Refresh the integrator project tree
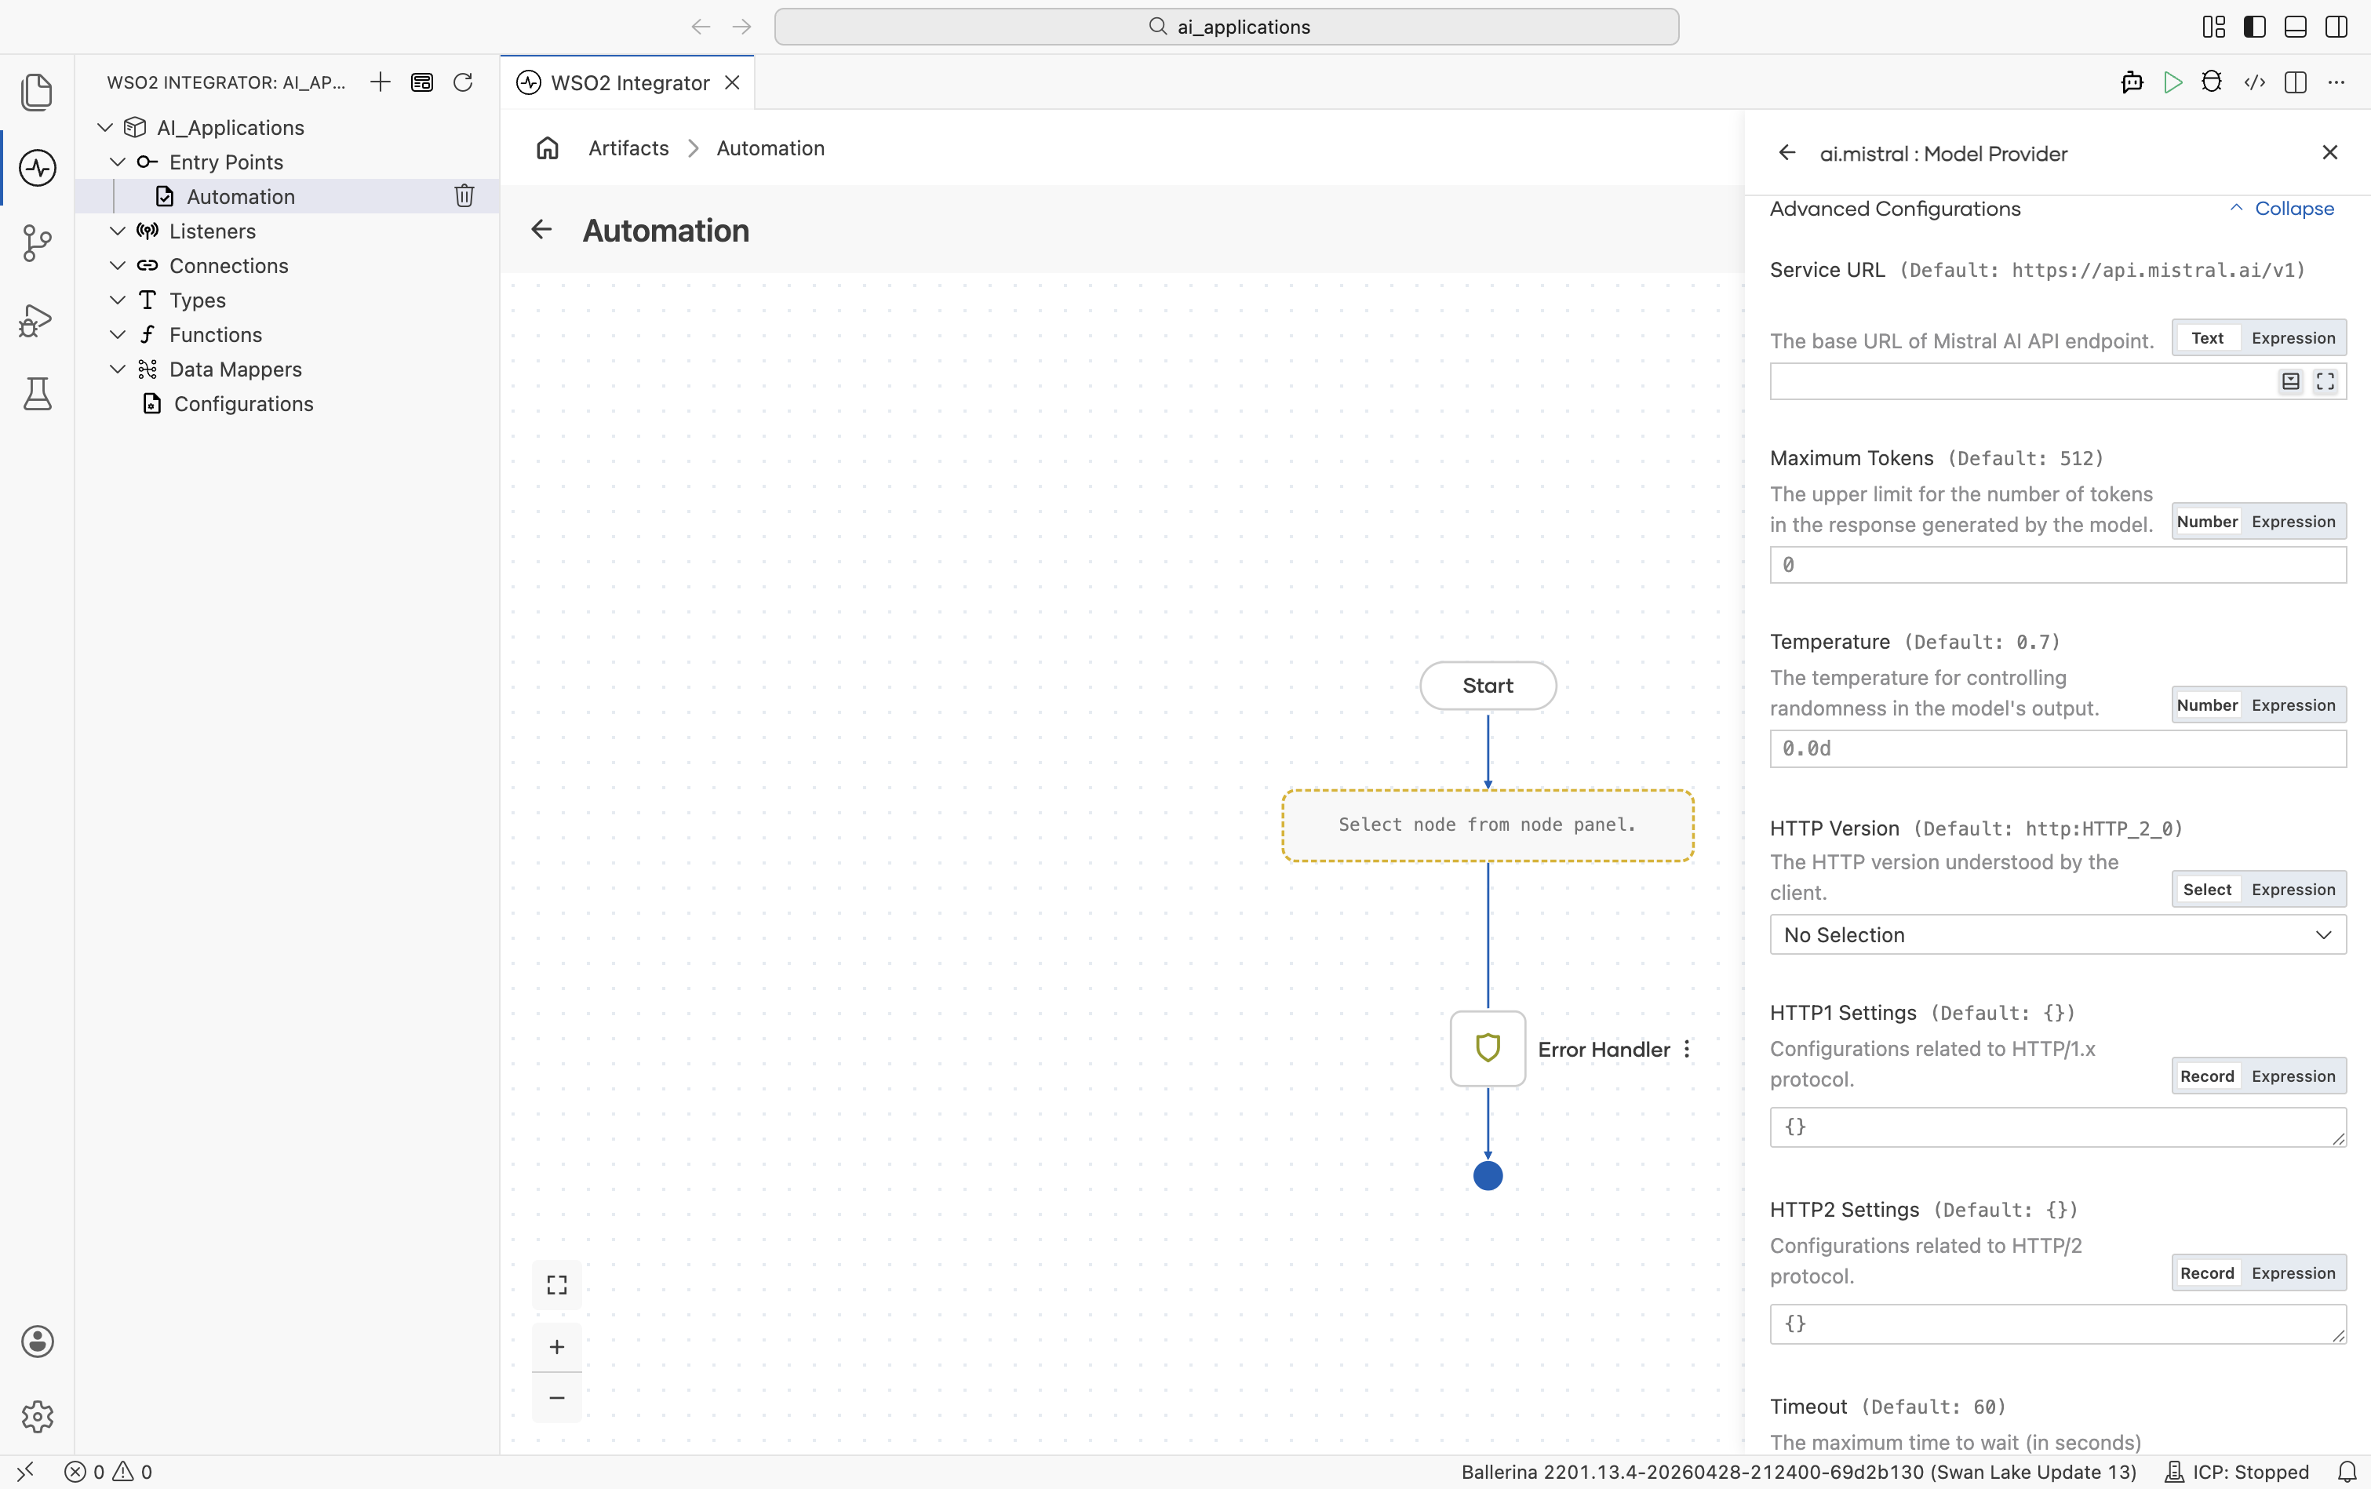The image size is (2371, 1489). tap(463, 82)
